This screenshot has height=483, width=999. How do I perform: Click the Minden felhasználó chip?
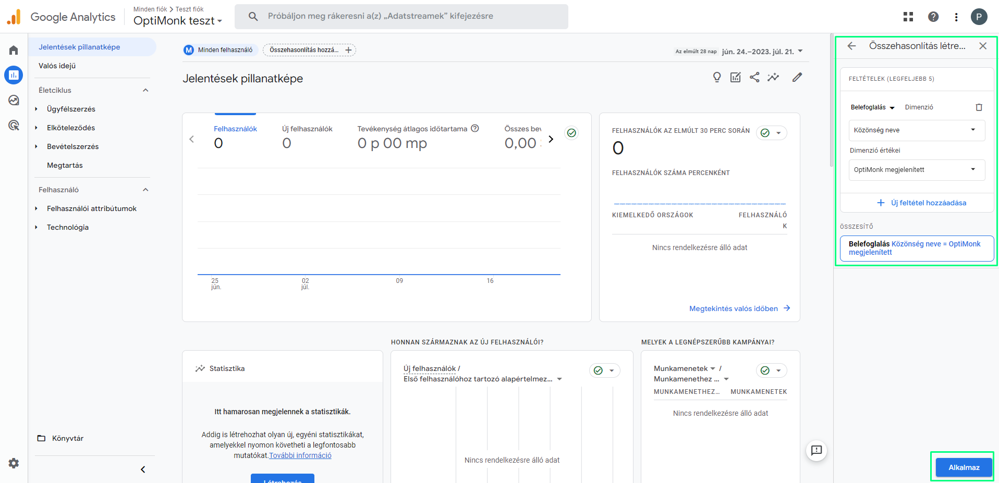(219, 50)
